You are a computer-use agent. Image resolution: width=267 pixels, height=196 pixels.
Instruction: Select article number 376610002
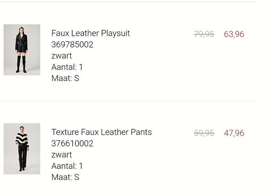point(72,143)
